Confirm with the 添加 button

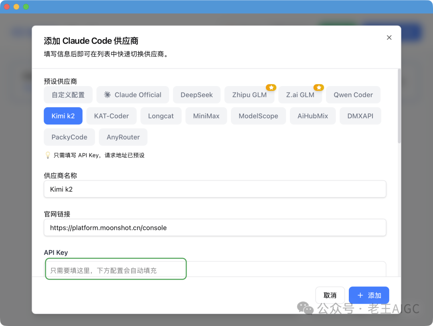[369, 296]
